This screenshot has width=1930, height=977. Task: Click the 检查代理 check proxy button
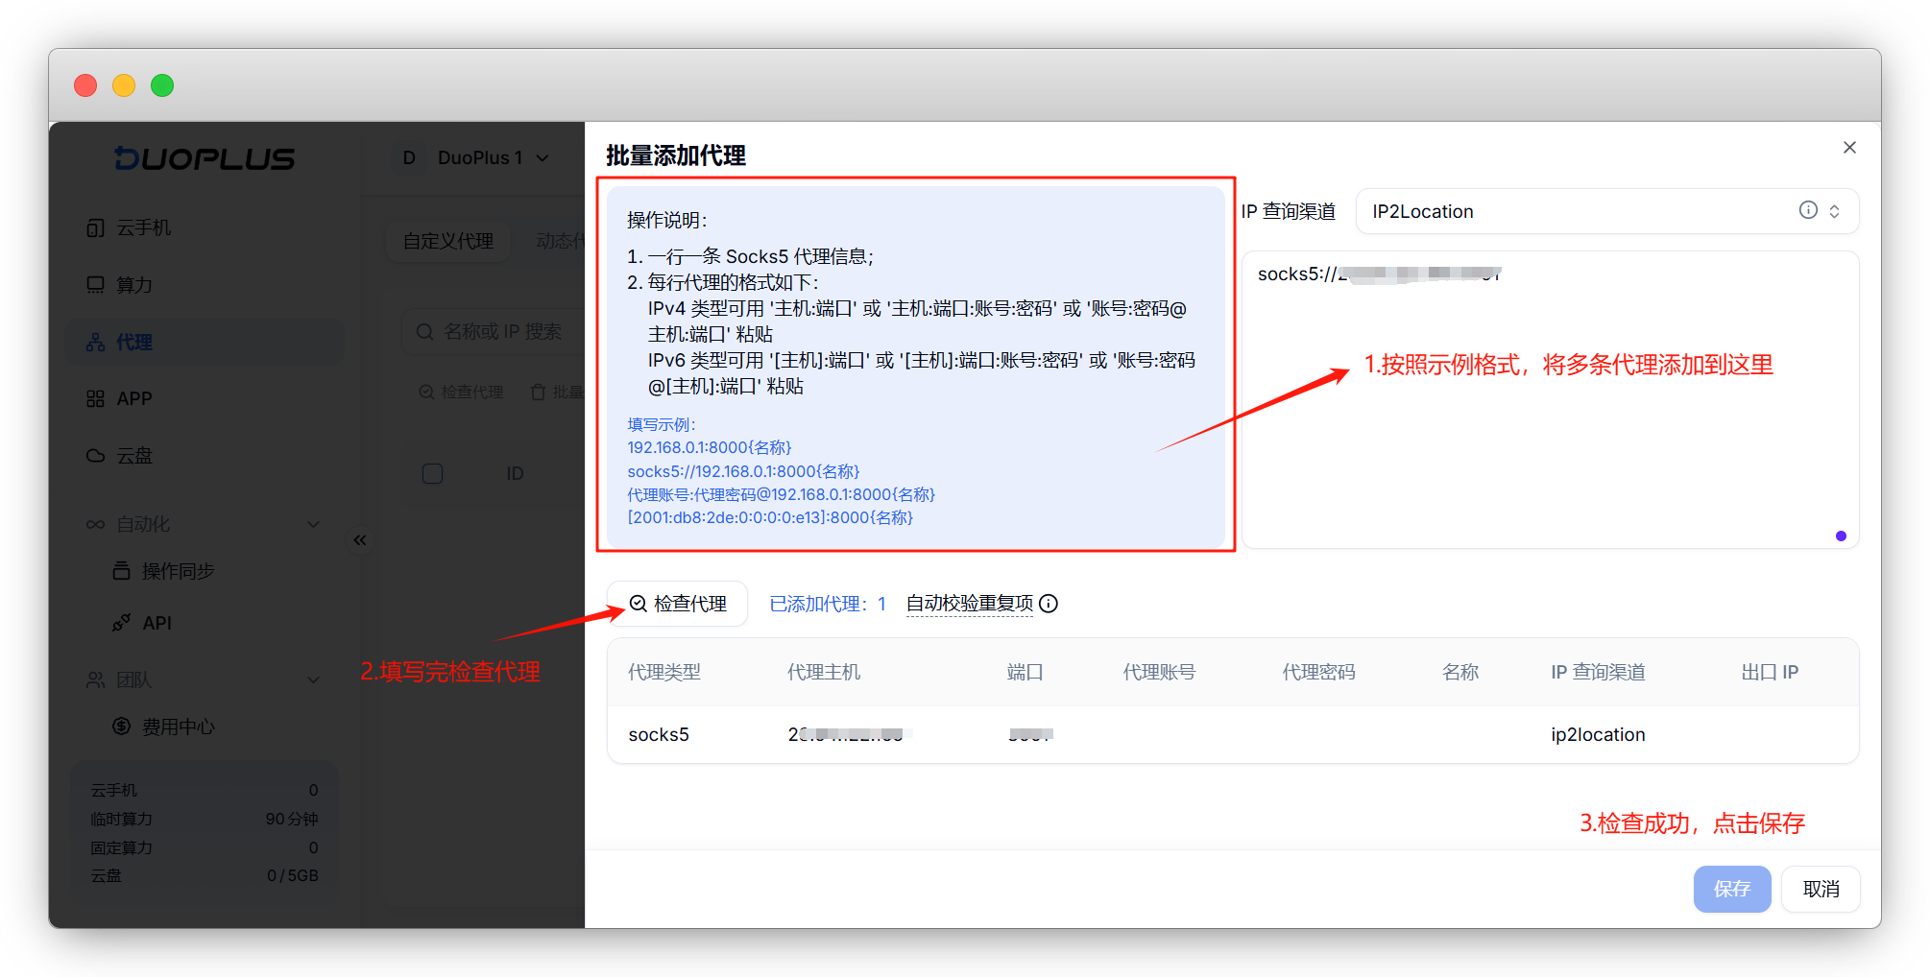pos(678,604)
